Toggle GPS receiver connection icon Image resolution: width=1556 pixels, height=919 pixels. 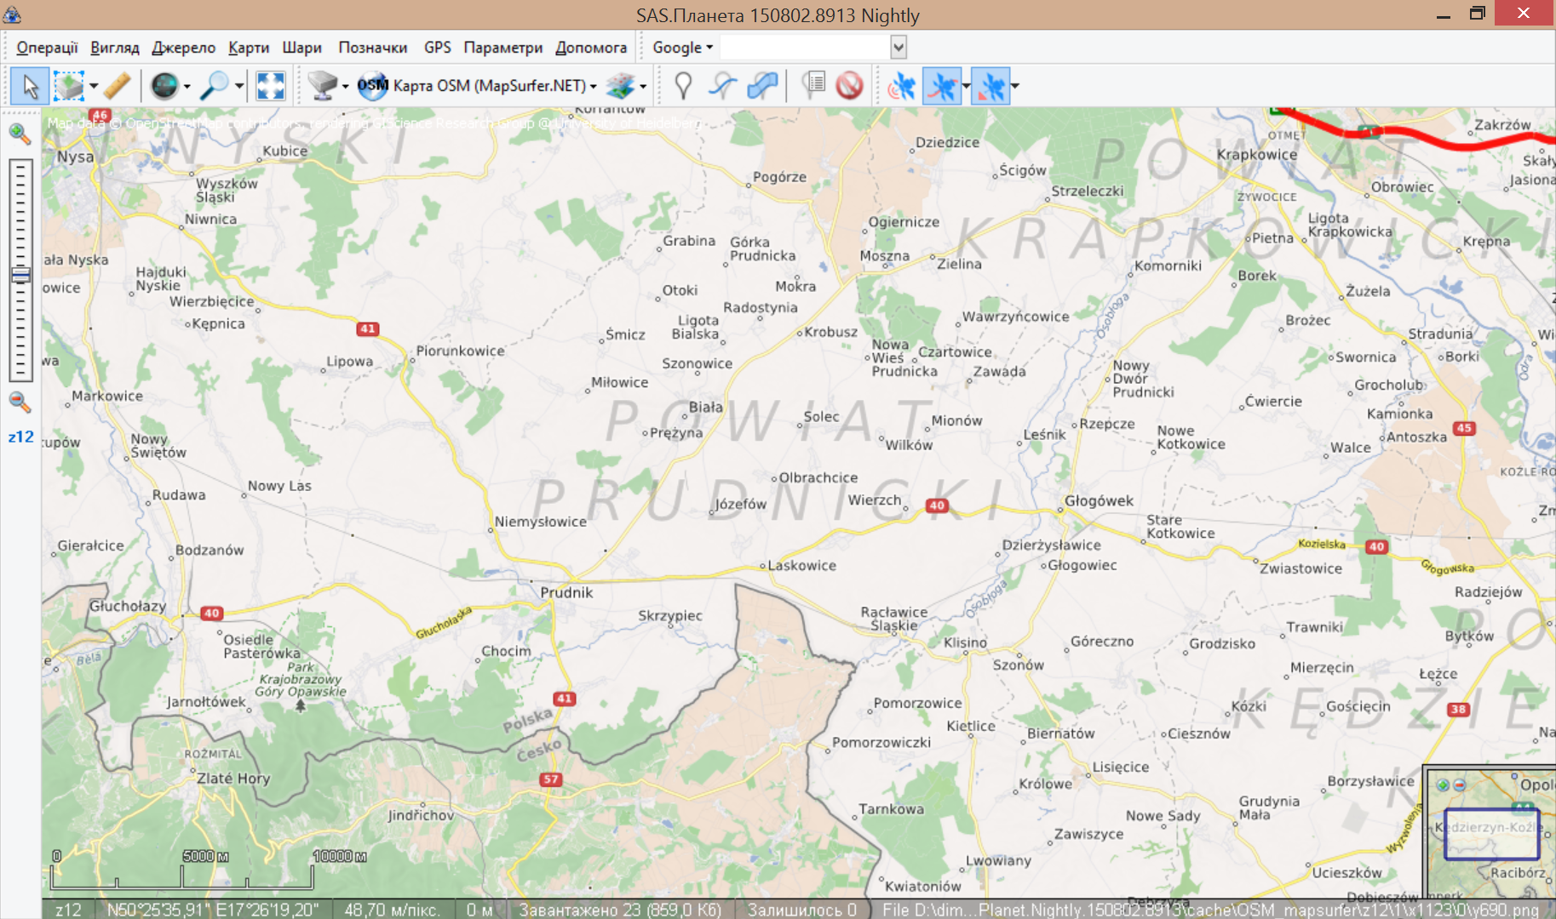point(902,86)
